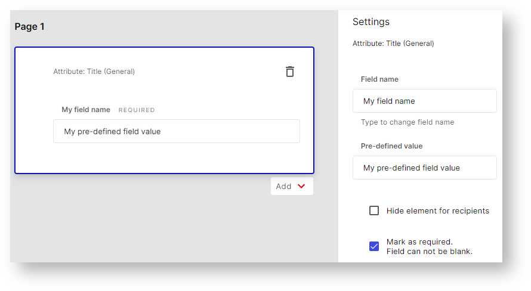Click the Field name label in Settings
Screen dimensions: 531x291
[x=379, y=79]
